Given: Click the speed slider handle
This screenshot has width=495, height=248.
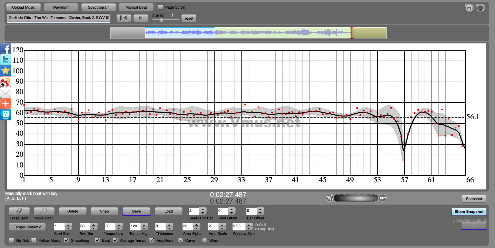Looking at the screenshot, I should click(161, 20).
